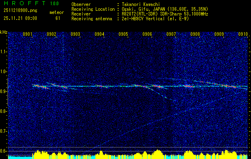
Task: Click the Receiving Location label
Action: 93,9
